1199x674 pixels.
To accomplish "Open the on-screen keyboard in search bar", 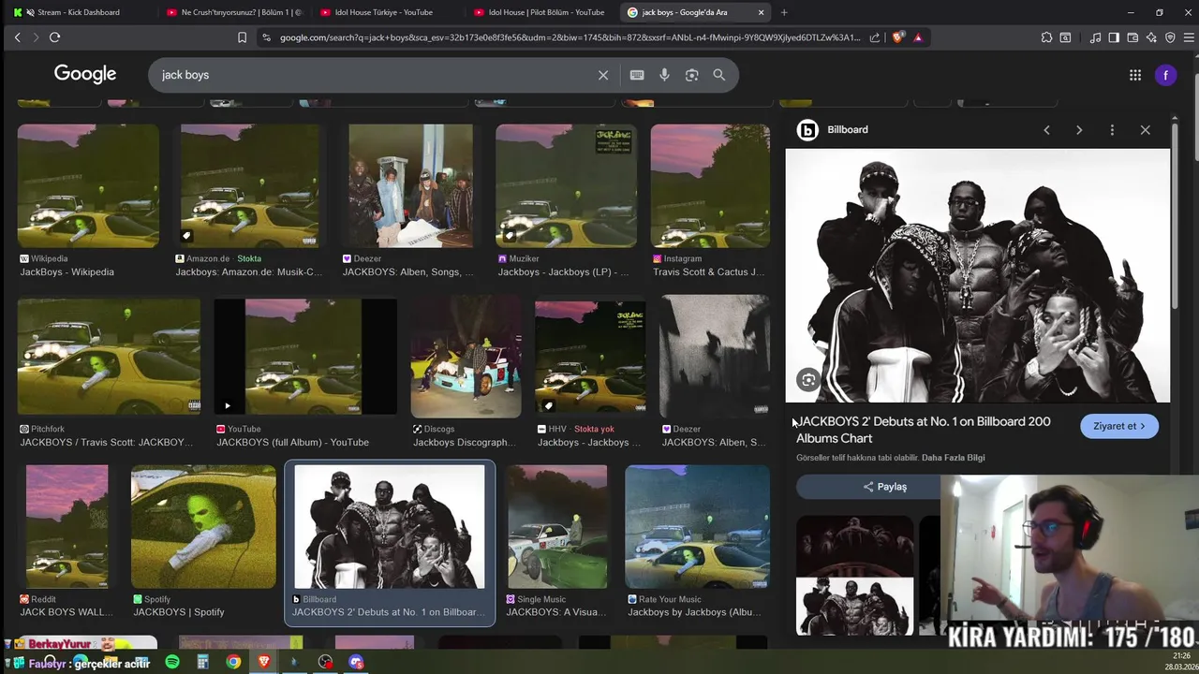I will (x=637, y=75).
